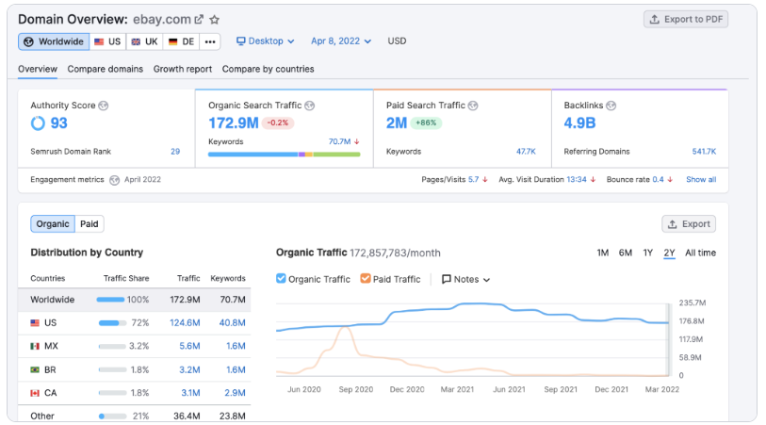Image resolution: width=766 pixels, height=425 pixels.
Task: Open the Notes dropdown
Action: (x=465, y=280)
